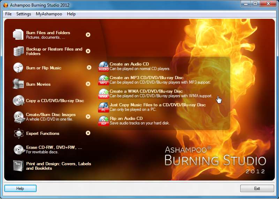Click 'Pictures, documents, ...' text

(45, 37)
